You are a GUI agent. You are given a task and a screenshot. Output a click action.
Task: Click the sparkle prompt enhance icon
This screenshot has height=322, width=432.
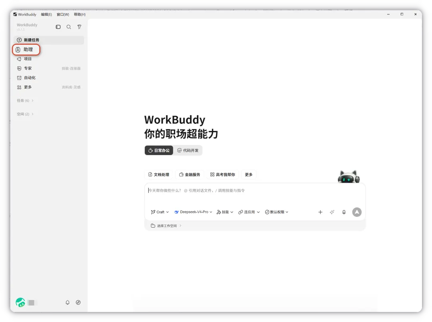pyautogui.click(x=332, y=212)
